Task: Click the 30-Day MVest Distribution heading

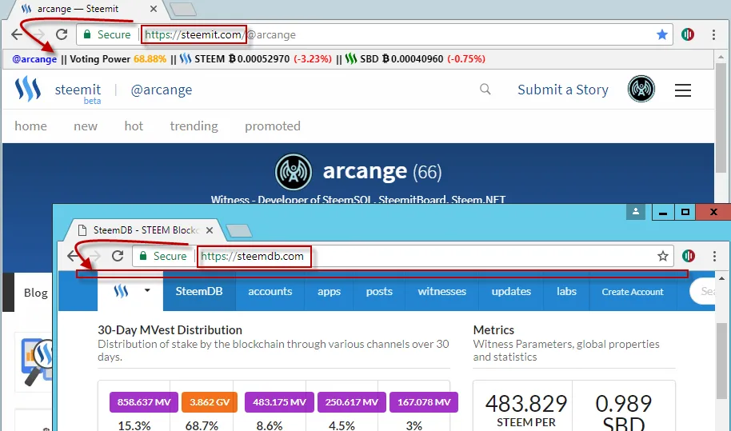Action: (x=170, y=330)
